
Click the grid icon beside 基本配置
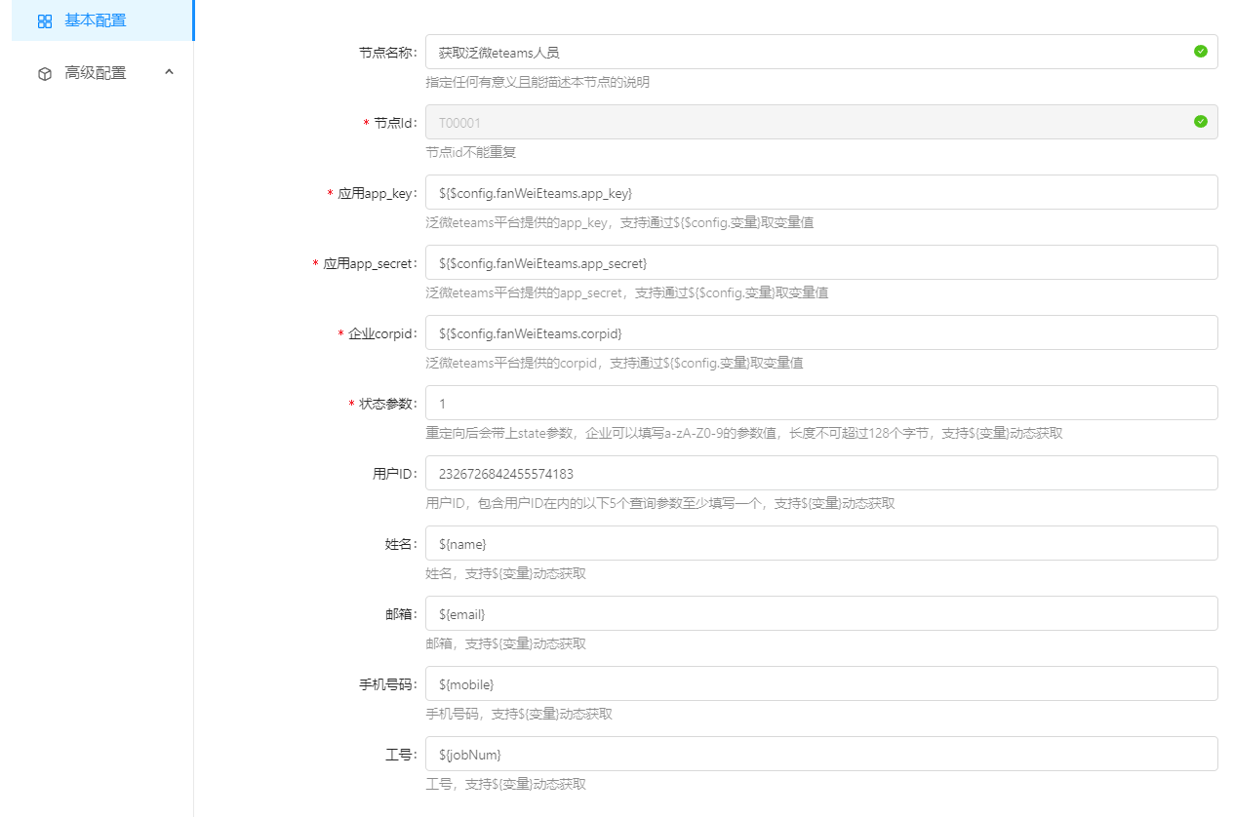(x=45, y=21)
